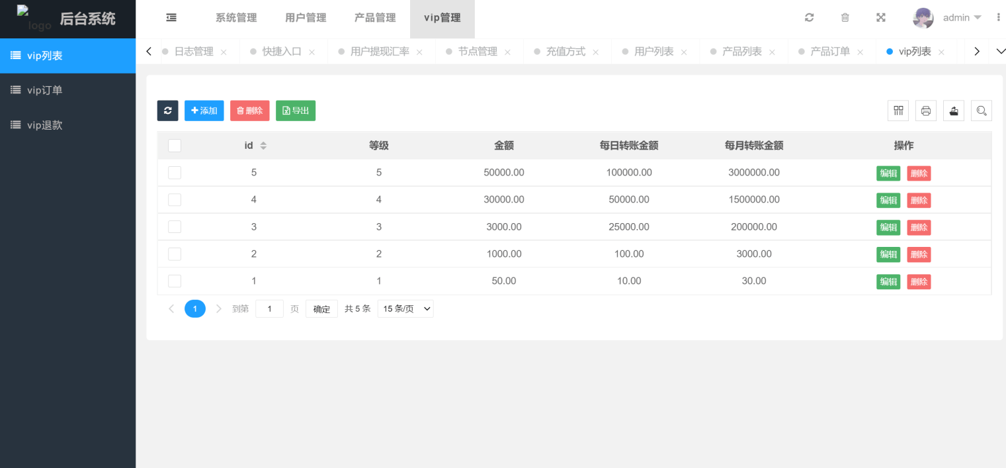Close the 日志管理 tab

[x=224, y=52]
